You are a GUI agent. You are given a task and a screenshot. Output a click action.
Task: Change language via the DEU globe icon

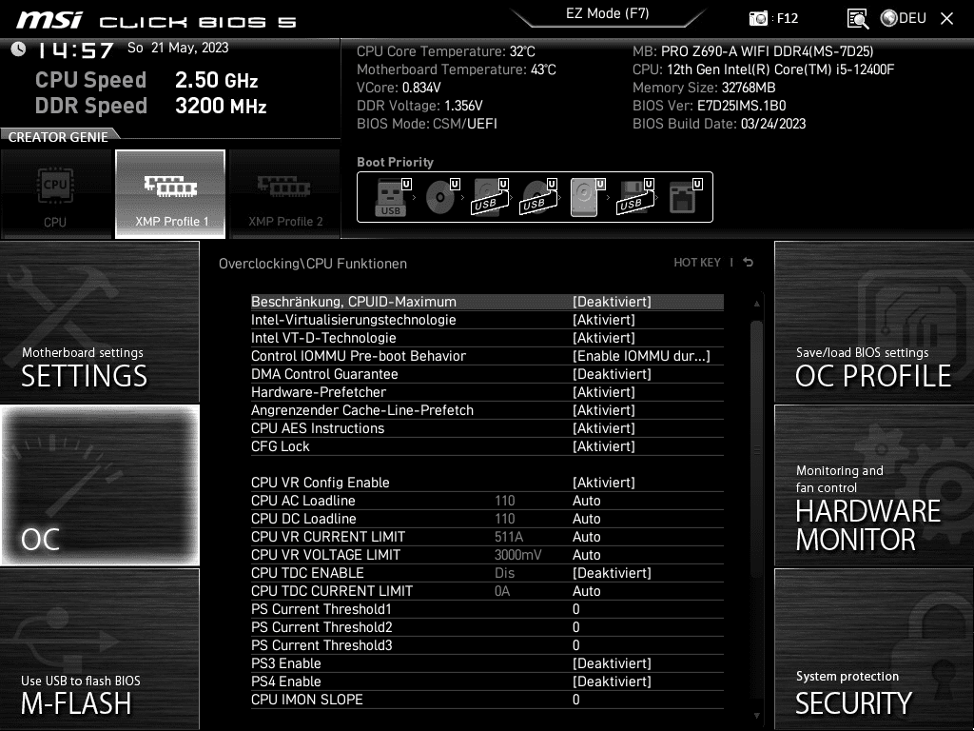904,18
